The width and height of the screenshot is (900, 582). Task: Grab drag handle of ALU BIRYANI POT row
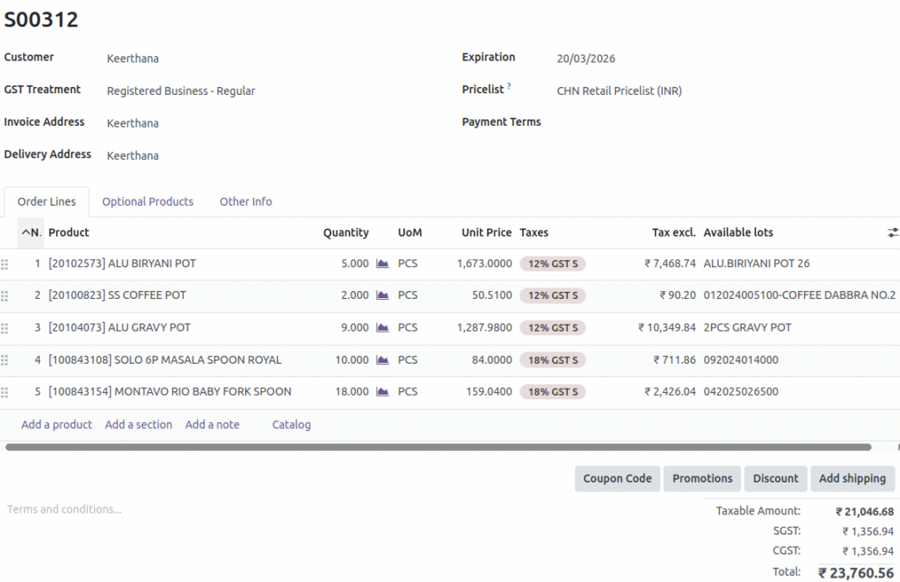click(4, 264)
